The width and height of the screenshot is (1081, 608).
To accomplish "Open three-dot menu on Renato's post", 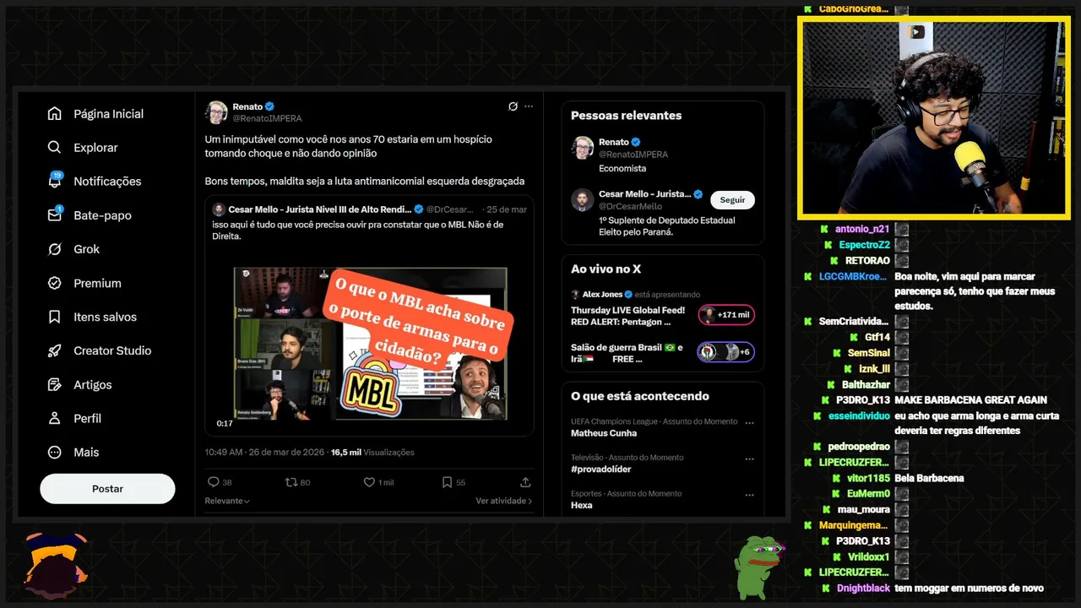I will [529, 106].
